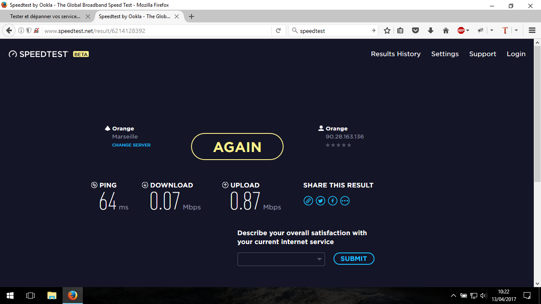Open a new browser tab
This screenshot has width=541, height=304.
191,16
